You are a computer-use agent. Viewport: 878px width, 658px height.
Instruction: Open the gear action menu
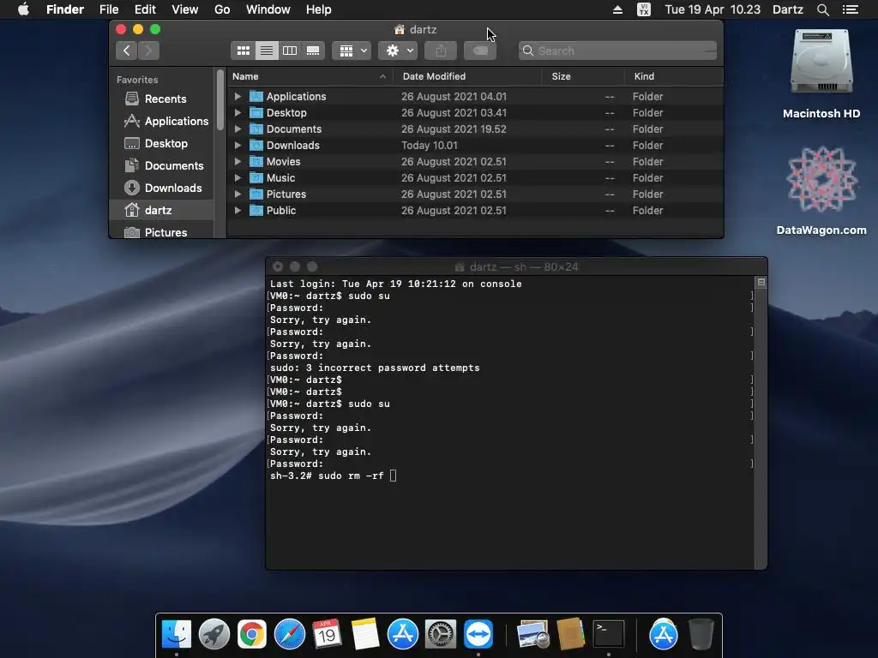pyautogui.click(x=398, y=51)
